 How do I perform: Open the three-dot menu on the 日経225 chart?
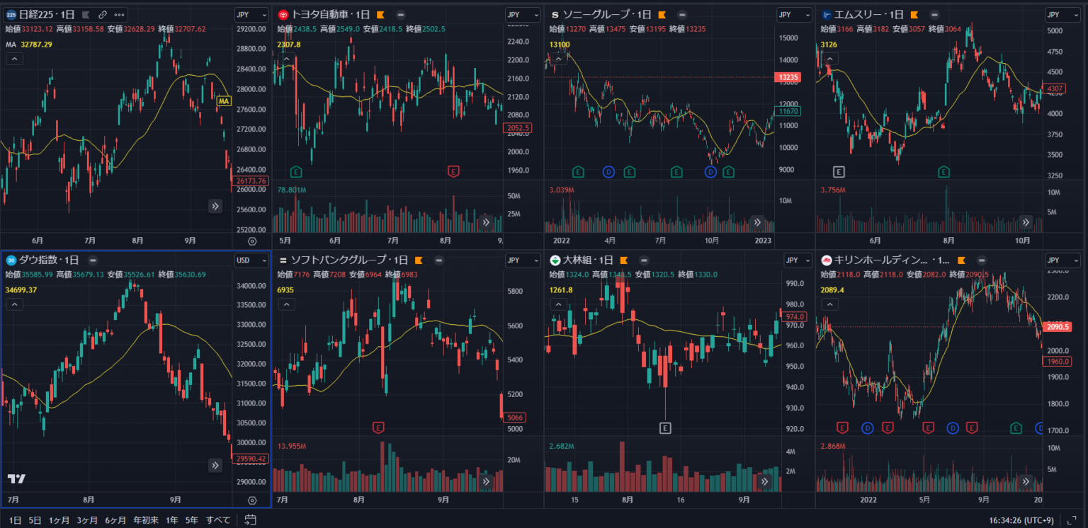(x=119, y=14)
